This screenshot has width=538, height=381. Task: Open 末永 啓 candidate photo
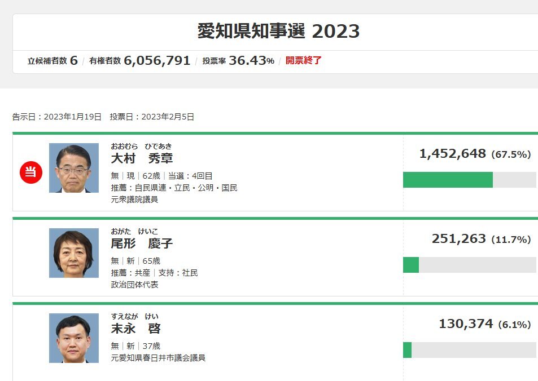(74, 338)
